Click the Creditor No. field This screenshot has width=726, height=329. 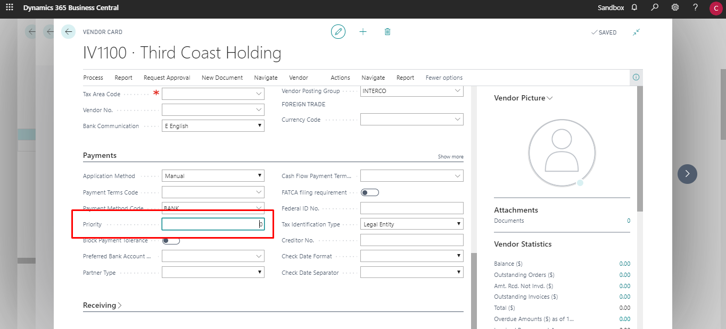(412, 240)
